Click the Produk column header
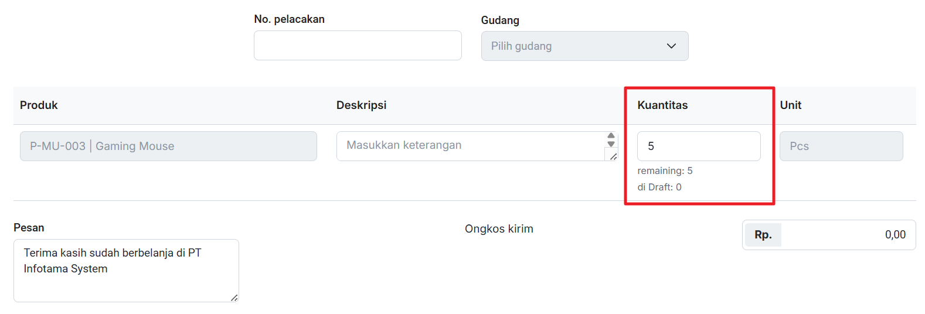 39,105
